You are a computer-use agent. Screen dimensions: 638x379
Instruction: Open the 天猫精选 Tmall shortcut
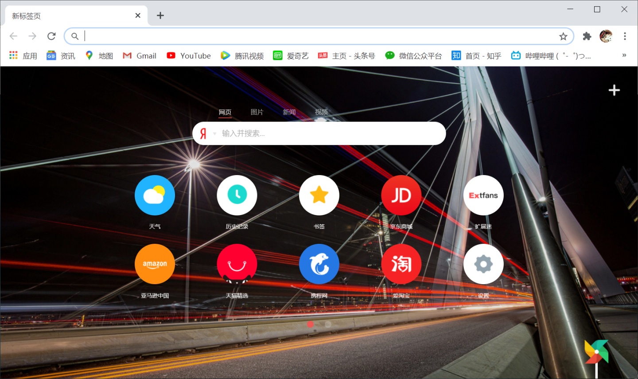coord(237,264)
